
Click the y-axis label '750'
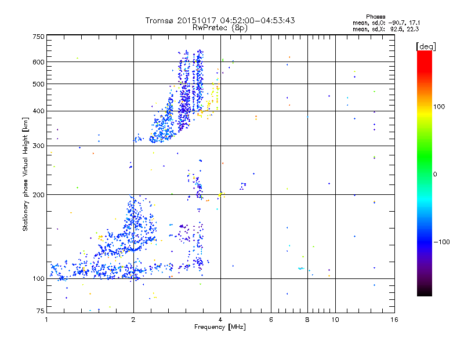click(x=38, y=37)
